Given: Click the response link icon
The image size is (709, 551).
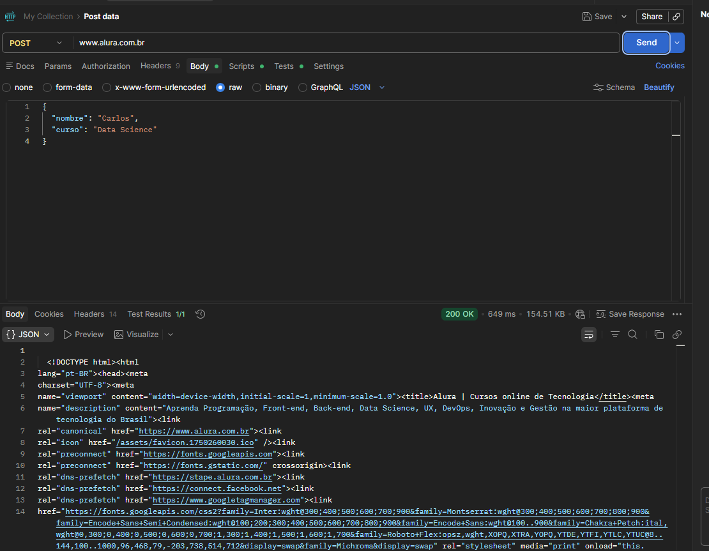Looking at the screenshot, I should pos(677,335).
